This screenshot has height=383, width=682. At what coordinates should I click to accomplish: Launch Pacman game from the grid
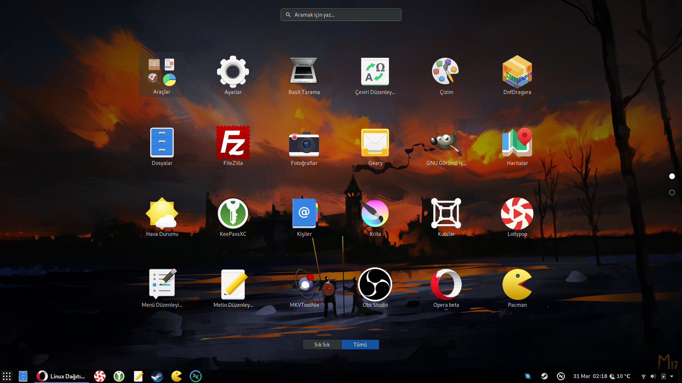[517, 288]
